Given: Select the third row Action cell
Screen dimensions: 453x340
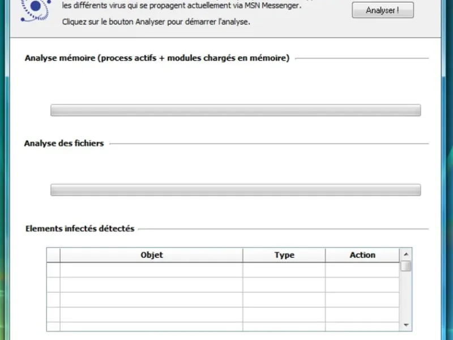Looking at the screenshot, I should (362, 299).
